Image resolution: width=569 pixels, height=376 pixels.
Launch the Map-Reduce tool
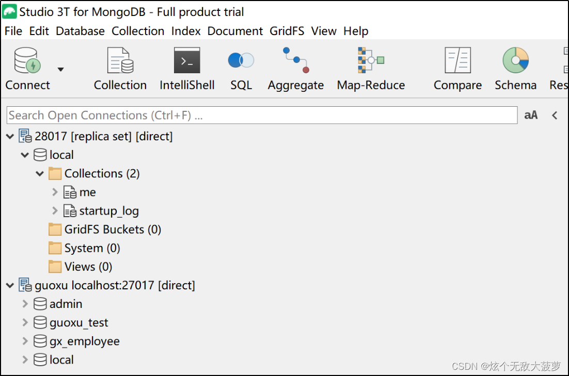[370, 67]
